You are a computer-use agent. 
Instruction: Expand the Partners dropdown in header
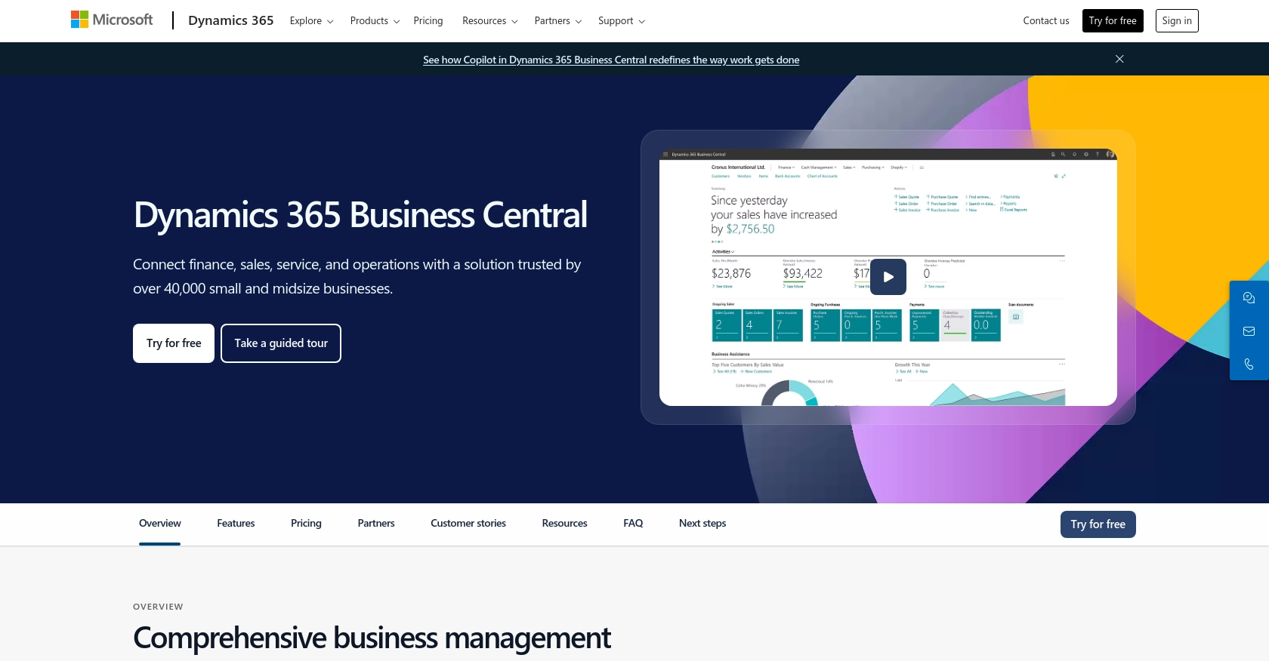[558, 21]
